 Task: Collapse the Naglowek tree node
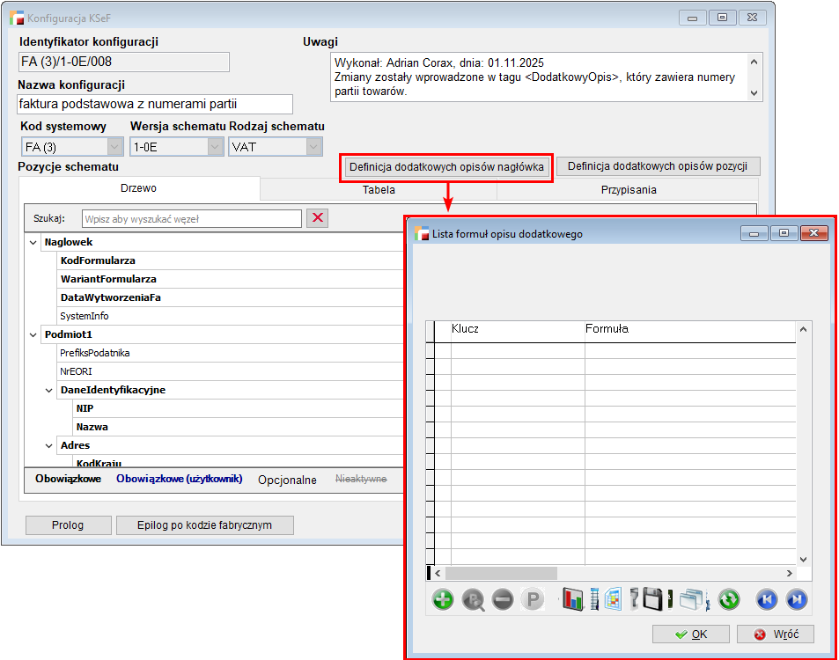[x=33, y=242]
